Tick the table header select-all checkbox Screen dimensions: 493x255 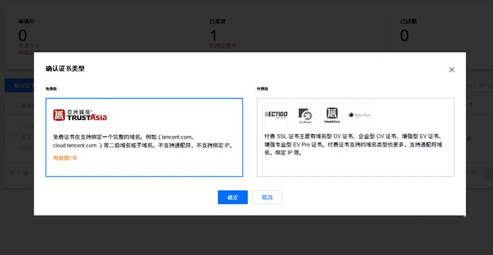coord(13,106)
